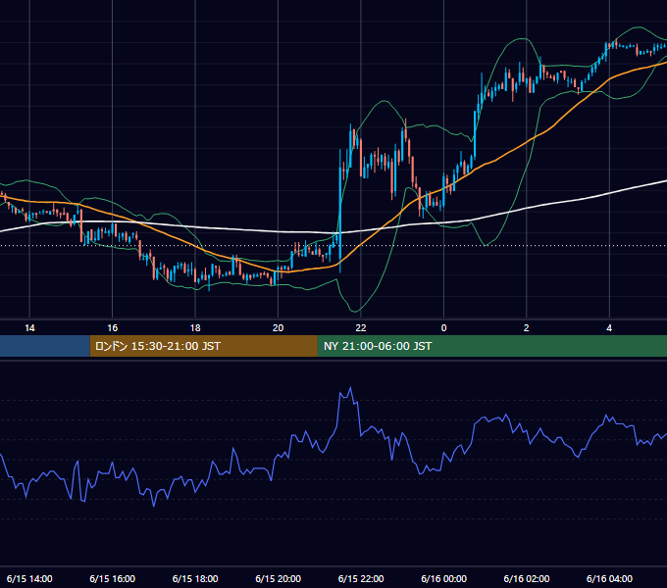Click the 6/16 04:00 date label

pos(609,578)
